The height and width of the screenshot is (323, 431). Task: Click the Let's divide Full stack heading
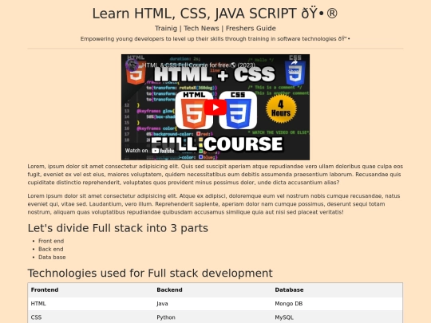118,228
